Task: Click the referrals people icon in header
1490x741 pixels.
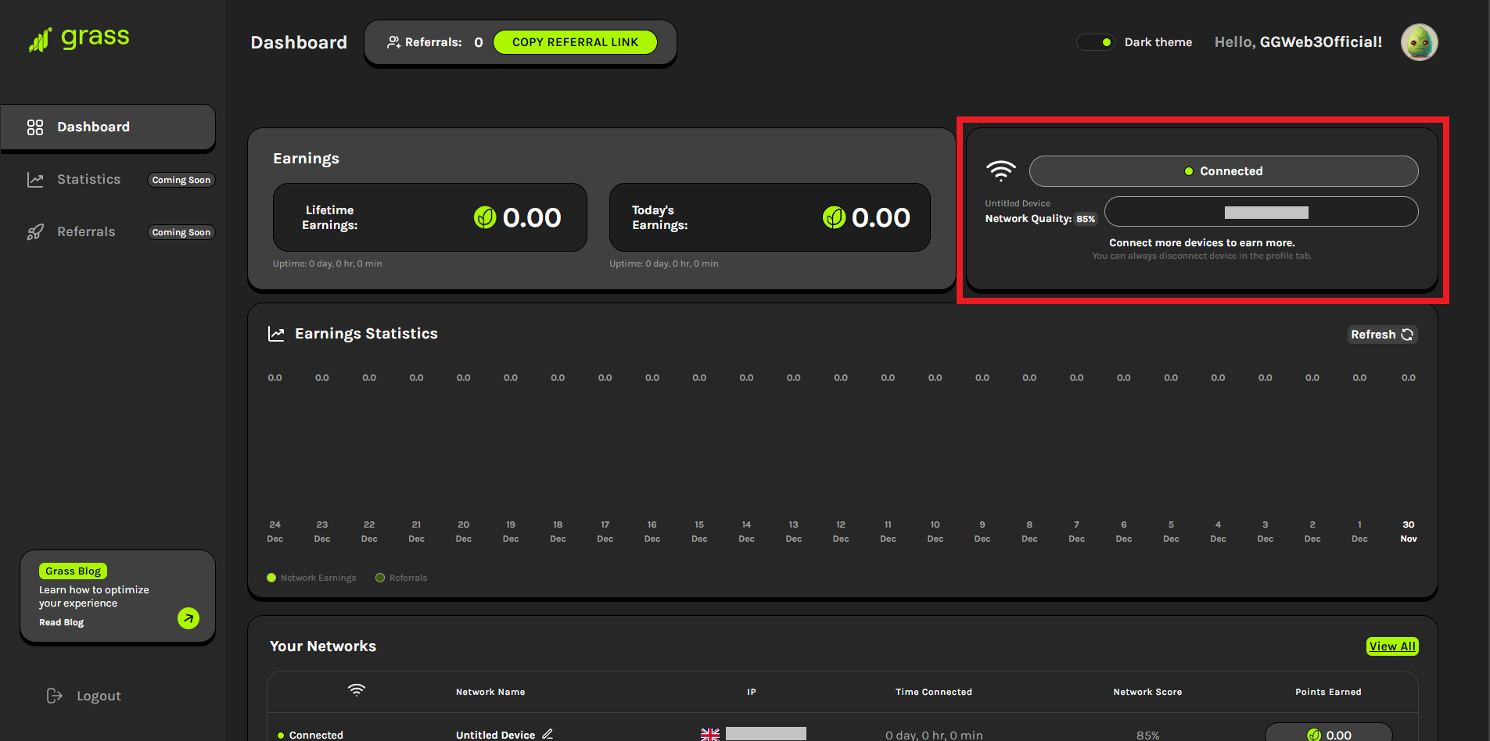Action: (393, 42)
